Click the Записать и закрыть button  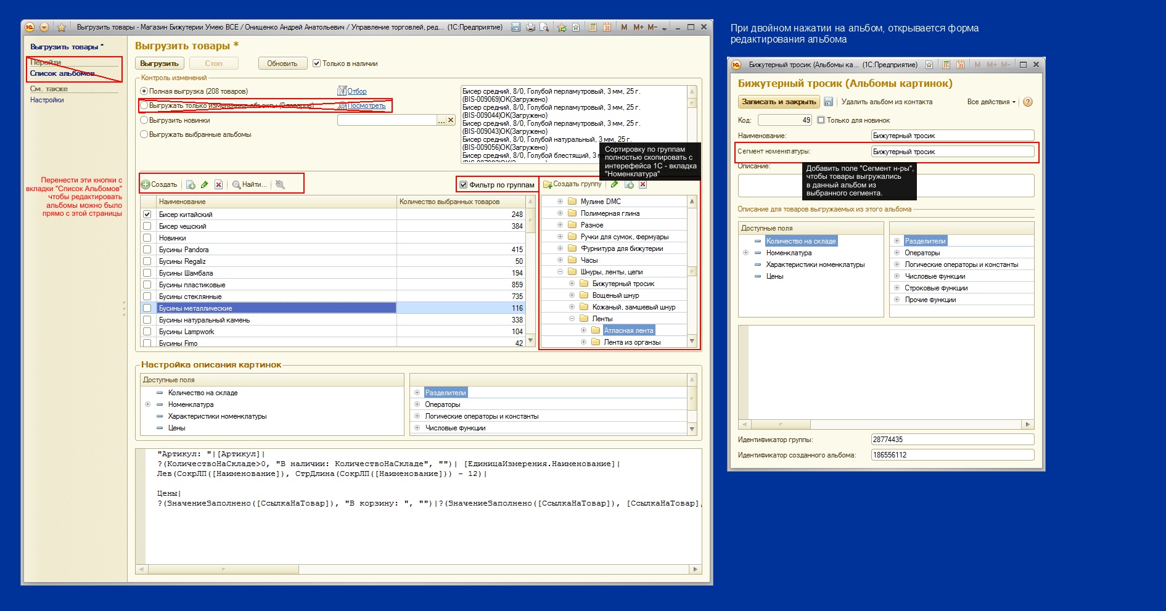[778, 102]
